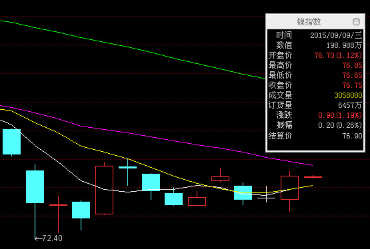370x249 pixels.
Task: Click the opening price 76.70(1.12%)
Action: pyautogui.click(x=338, y=55)
